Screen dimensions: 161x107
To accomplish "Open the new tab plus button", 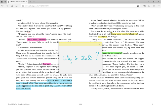I will click(30, 2).
